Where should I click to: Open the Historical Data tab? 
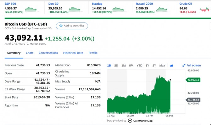click(x=73, y=53)
